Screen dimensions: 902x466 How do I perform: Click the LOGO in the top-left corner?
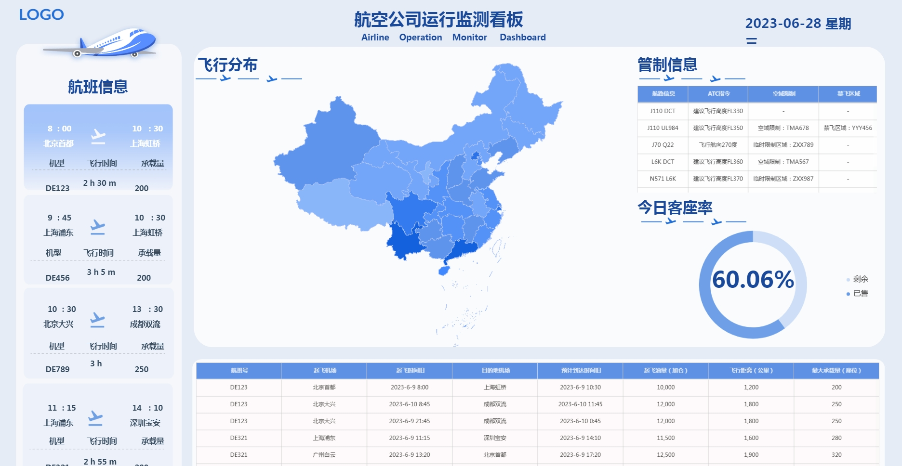41,15
